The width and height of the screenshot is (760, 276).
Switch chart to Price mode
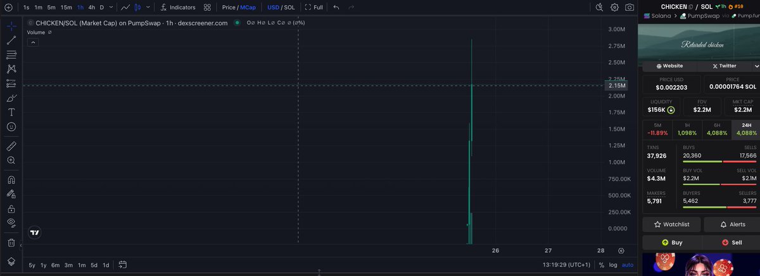pos(229,7)
